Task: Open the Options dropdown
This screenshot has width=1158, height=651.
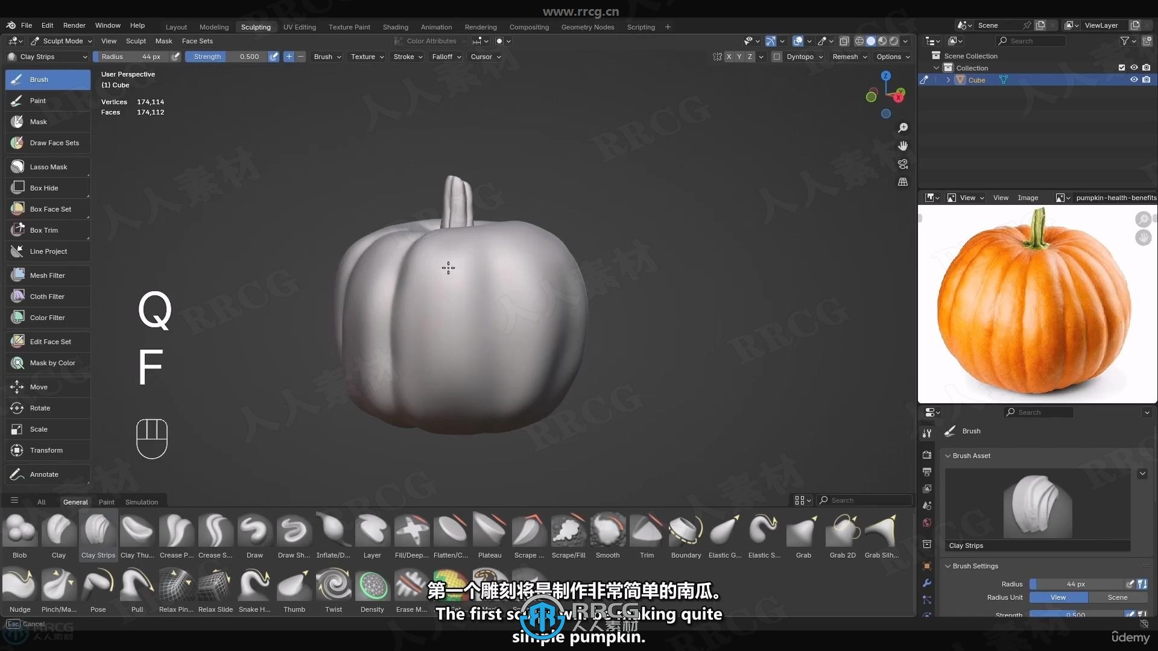Action: click(893, 57)
